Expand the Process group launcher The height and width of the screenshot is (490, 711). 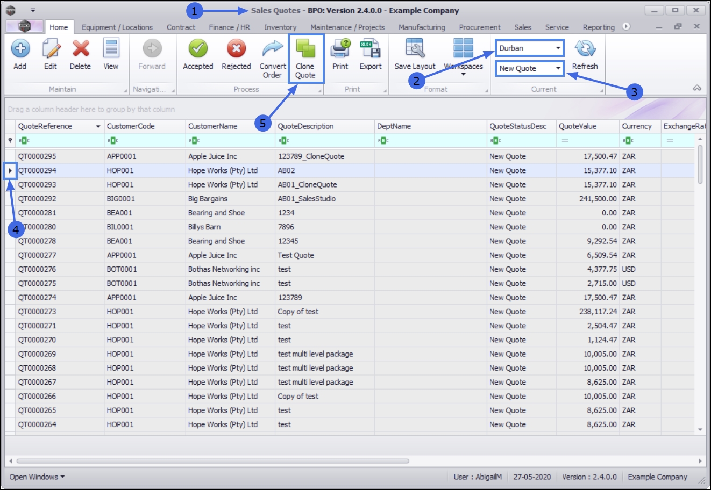320,91
